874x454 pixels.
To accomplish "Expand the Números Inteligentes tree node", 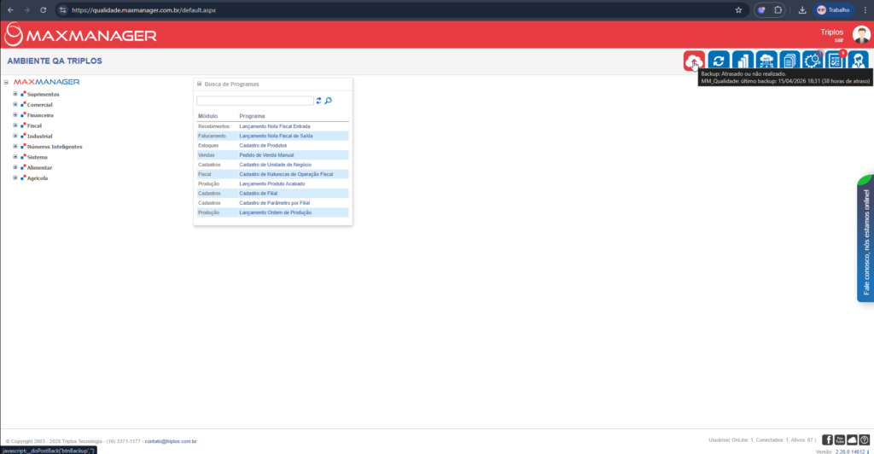I will [x=15, y=146].
